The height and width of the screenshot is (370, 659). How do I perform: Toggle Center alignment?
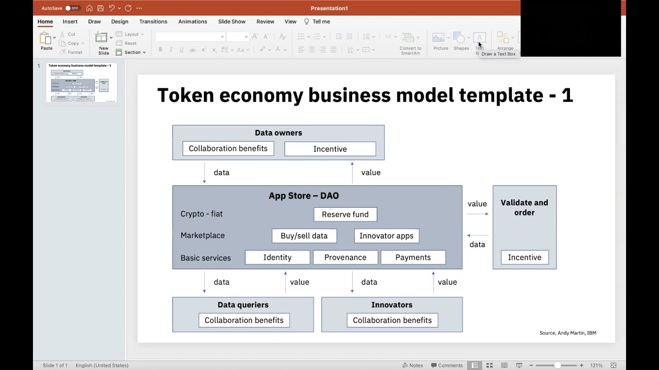[311, 50]
